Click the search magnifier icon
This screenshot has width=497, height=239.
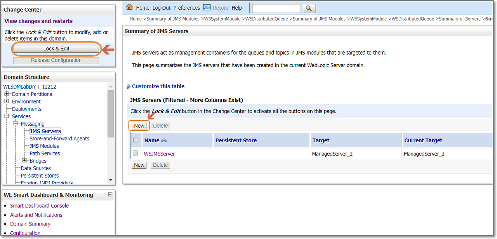(309, 8)
